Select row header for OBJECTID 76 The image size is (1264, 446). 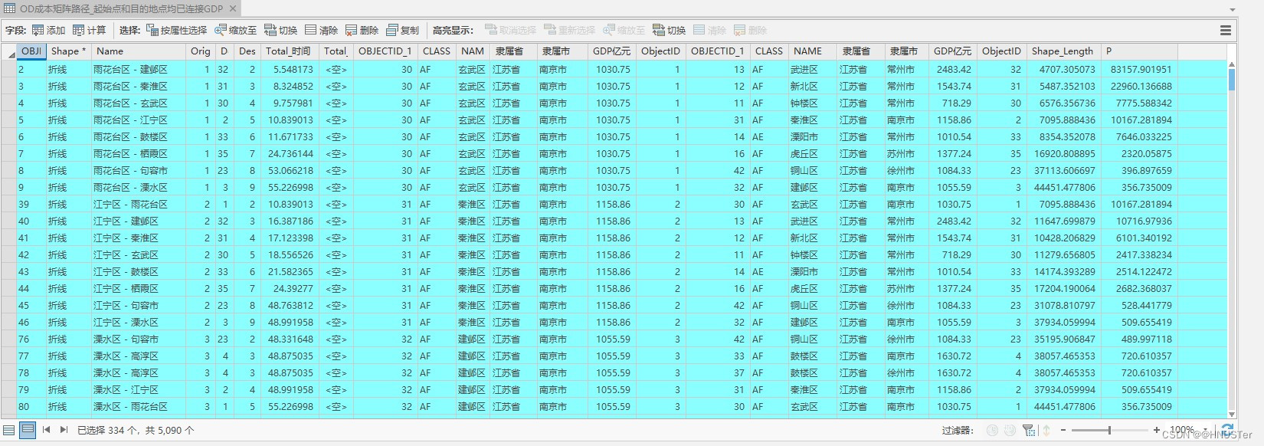pyautogui.click(x=9, y=339)
